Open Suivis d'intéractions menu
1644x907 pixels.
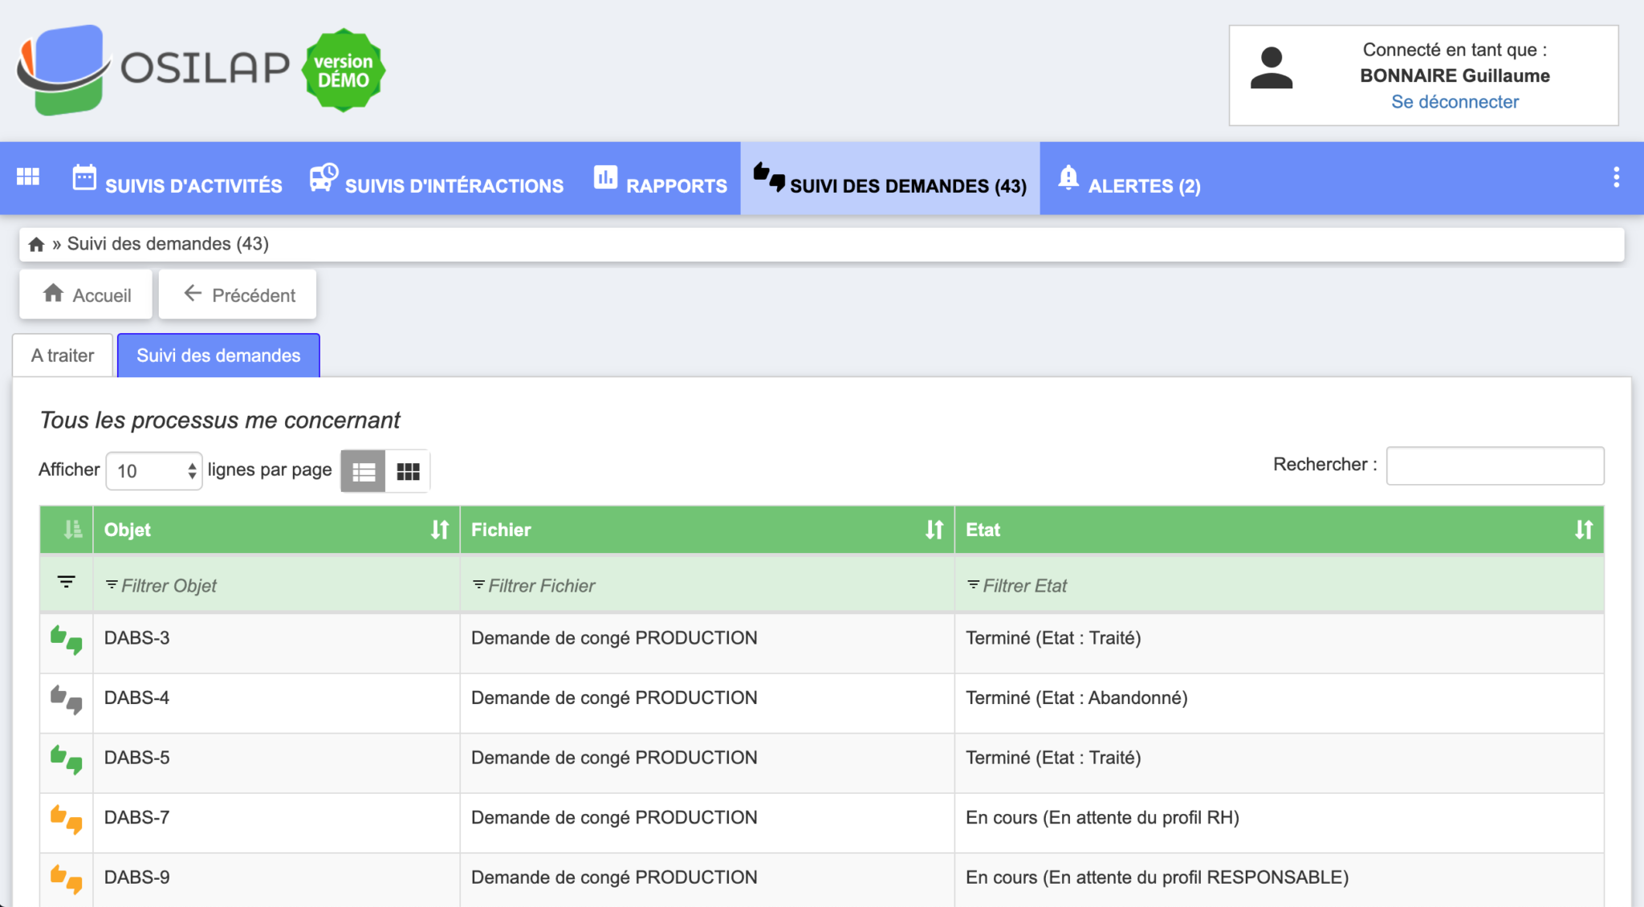437,179
